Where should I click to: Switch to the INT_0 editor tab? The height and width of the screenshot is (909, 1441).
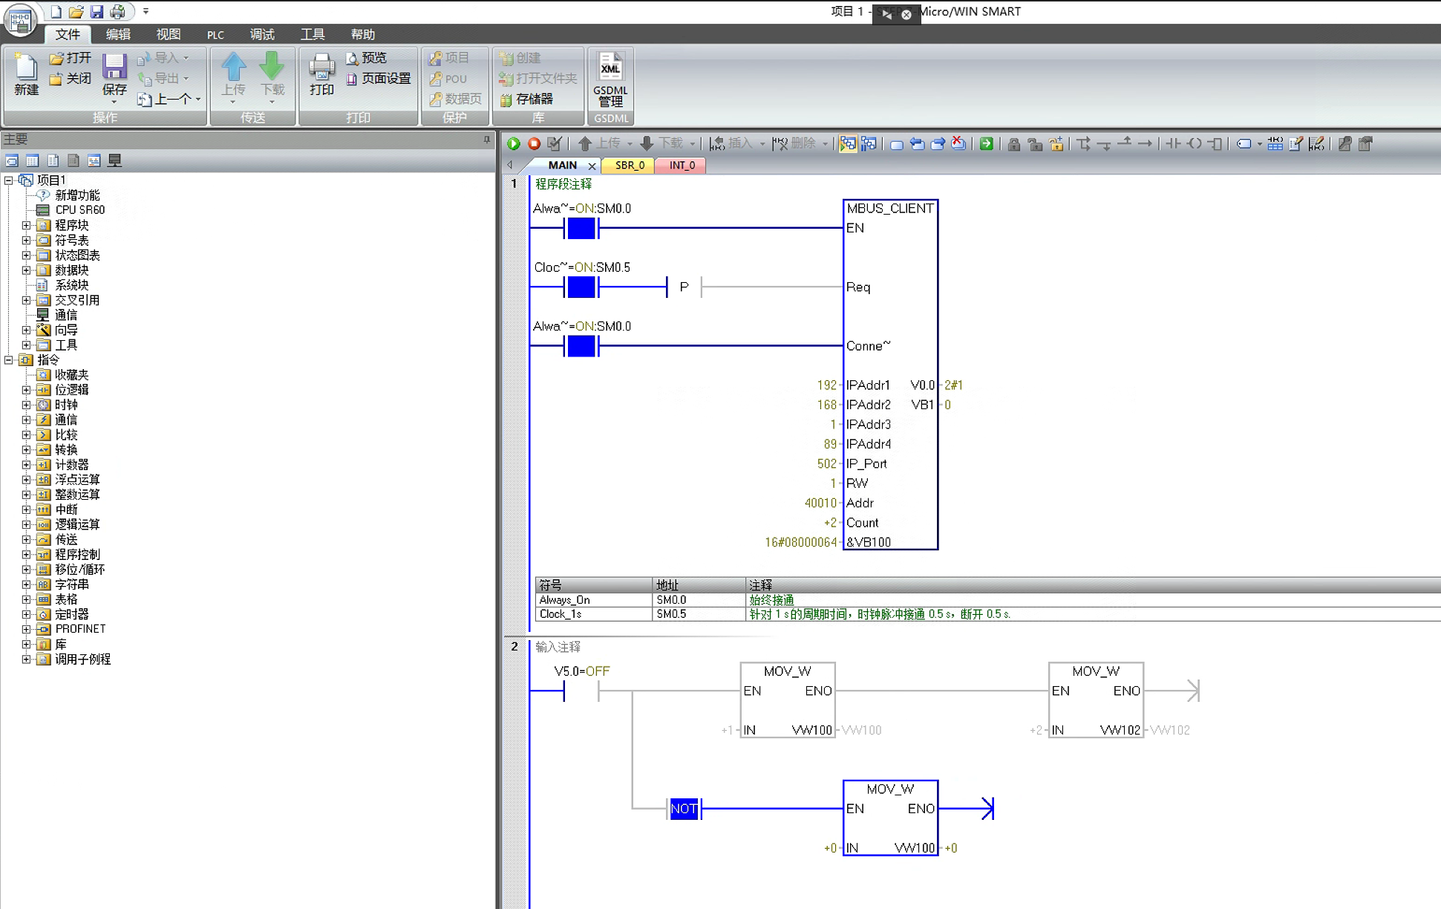[682, 165]
